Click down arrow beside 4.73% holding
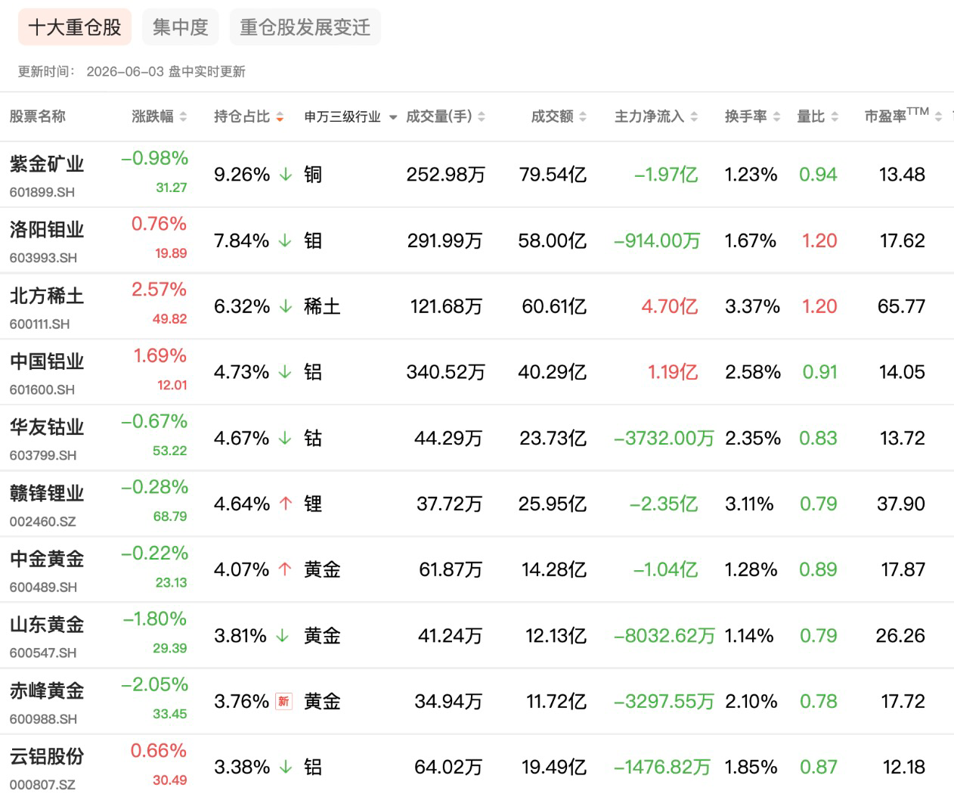Image resolution: width=954 pixels, height=797 pixels. point(285,372)
